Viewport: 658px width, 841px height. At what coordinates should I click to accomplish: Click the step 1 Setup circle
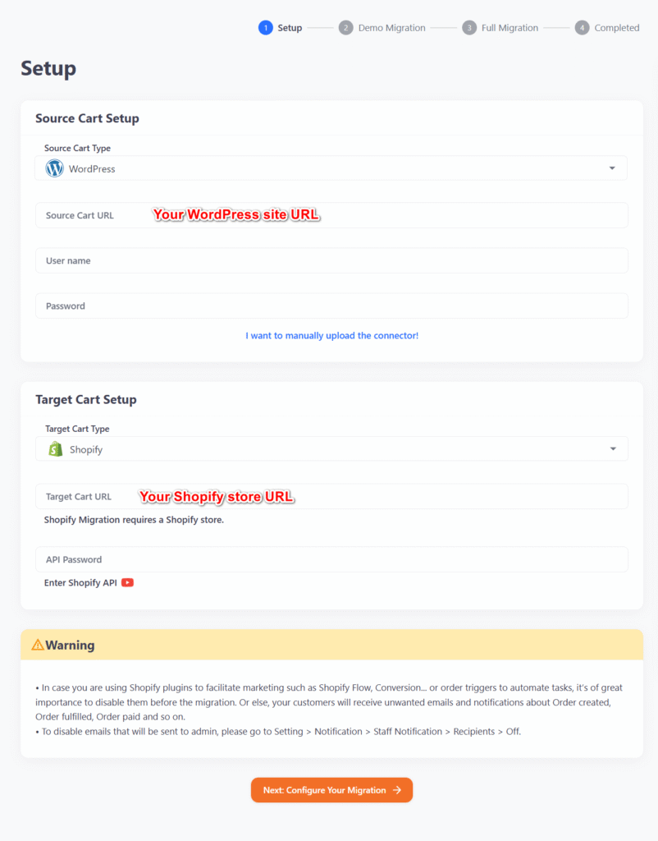pyautogui.click(x=266, y=27)
